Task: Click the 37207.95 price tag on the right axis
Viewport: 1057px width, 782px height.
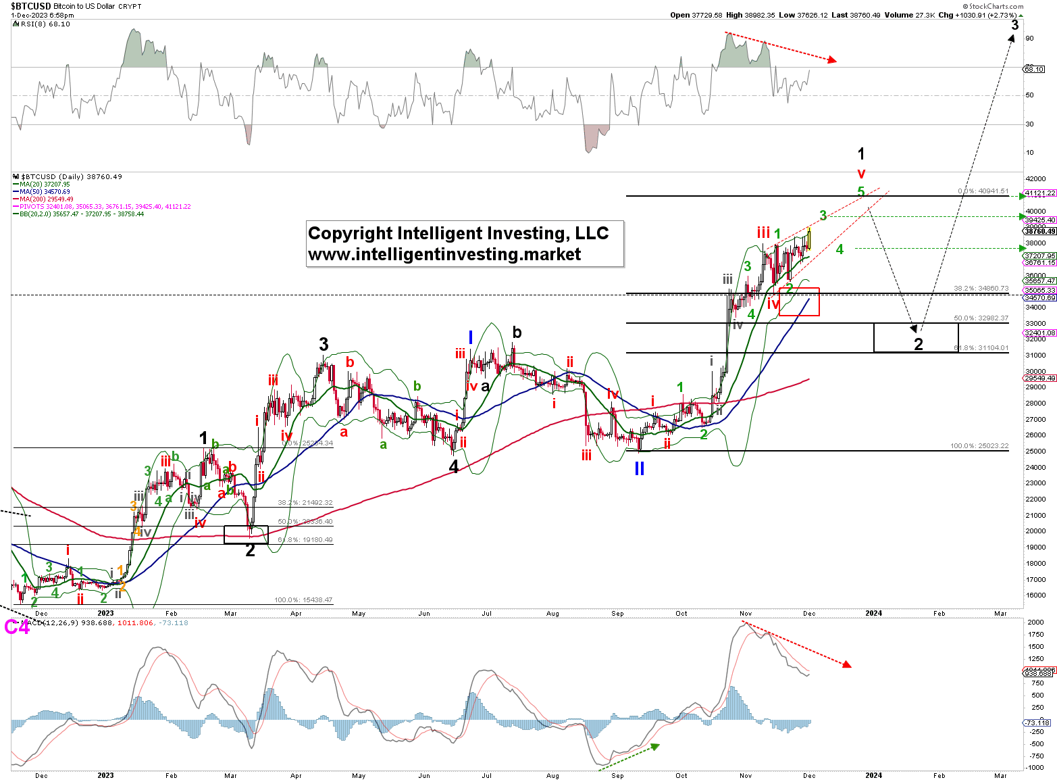Action: [1040, 255]
